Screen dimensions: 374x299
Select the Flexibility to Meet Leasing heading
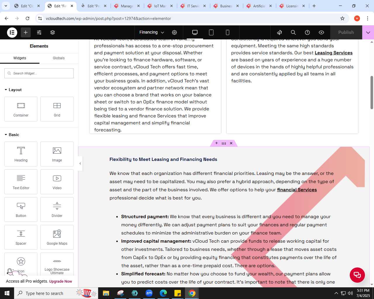coord(163,159)
